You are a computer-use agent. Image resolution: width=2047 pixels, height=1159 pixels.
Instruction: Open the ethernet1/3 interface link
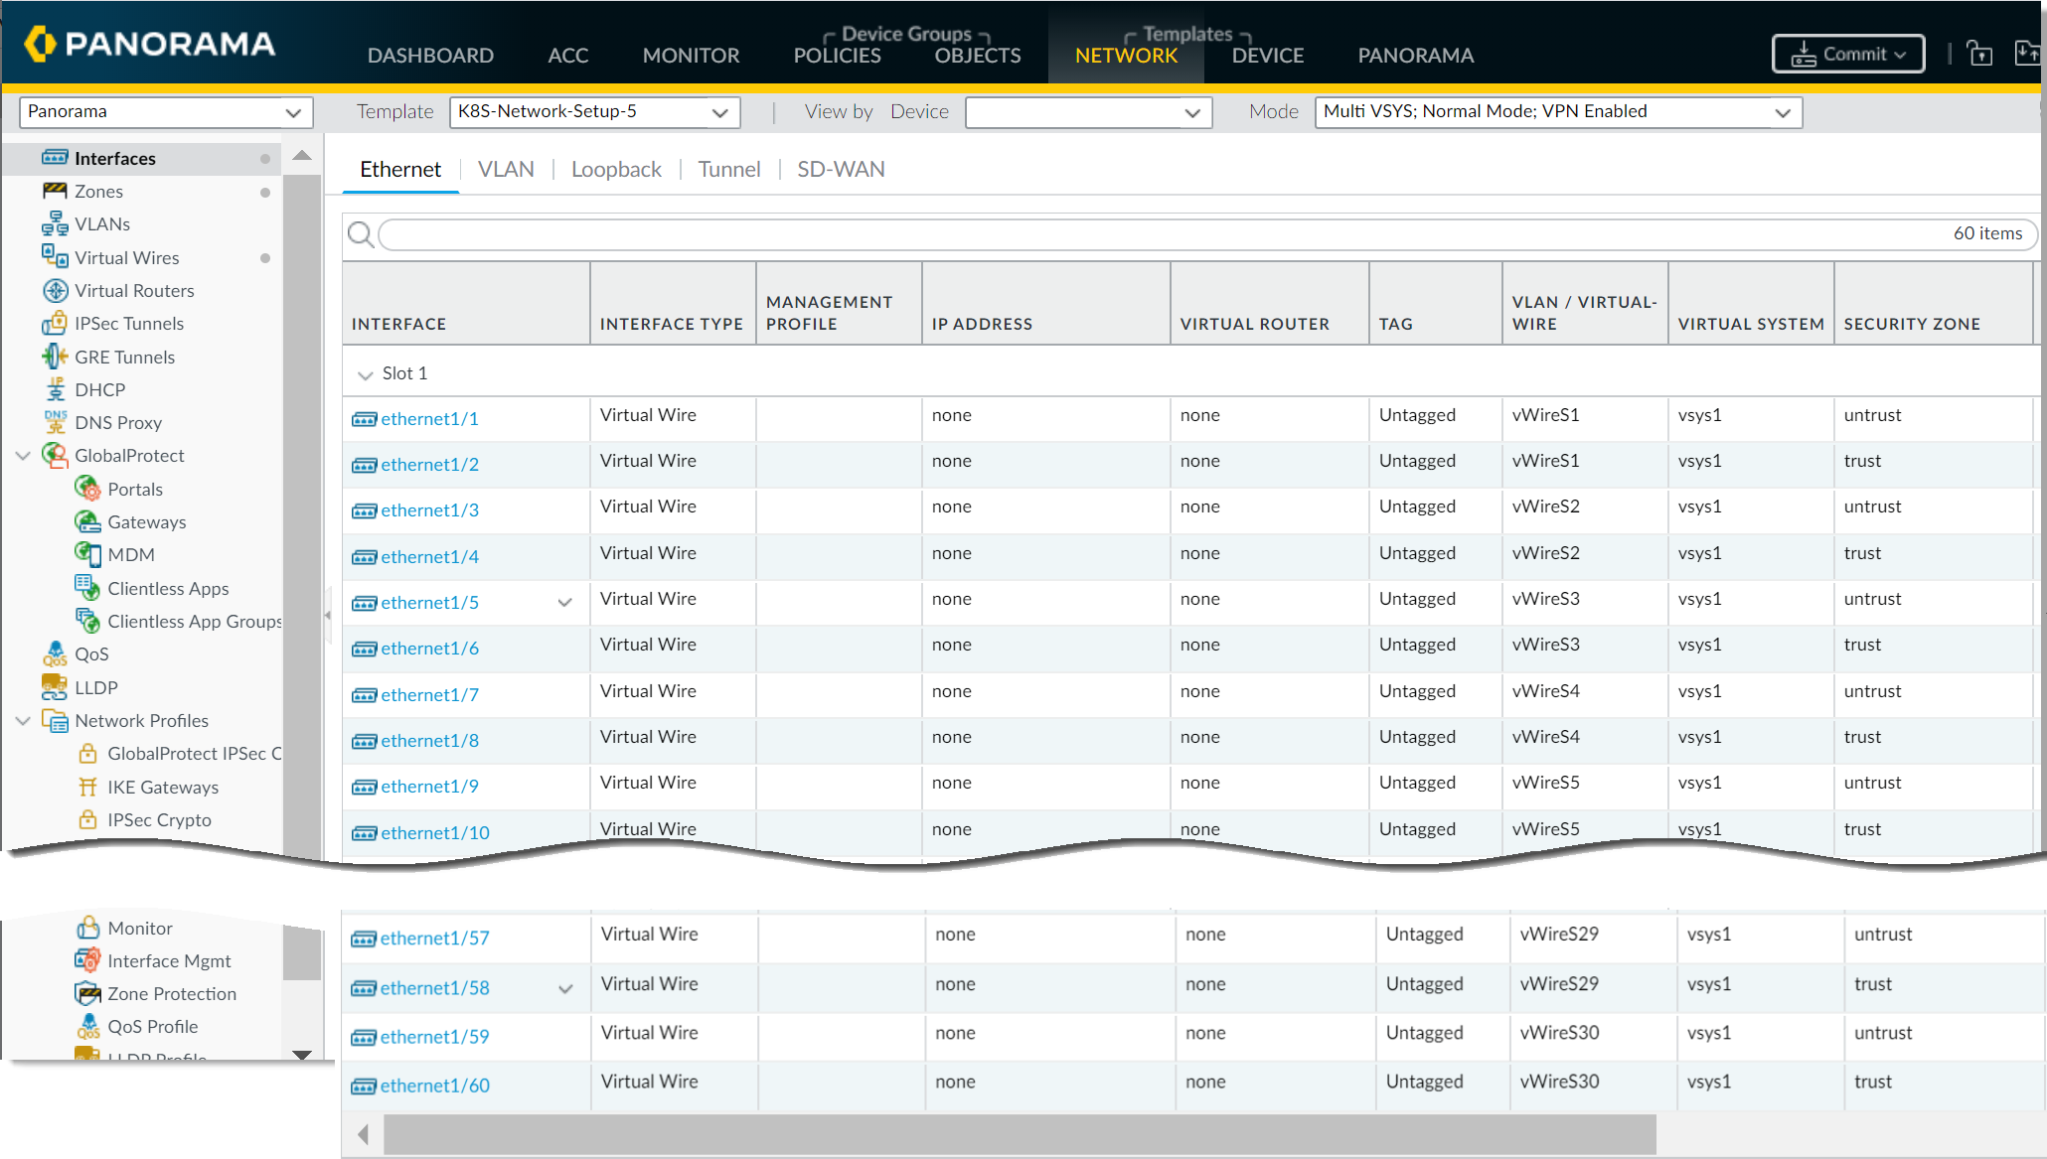[429, 510]
